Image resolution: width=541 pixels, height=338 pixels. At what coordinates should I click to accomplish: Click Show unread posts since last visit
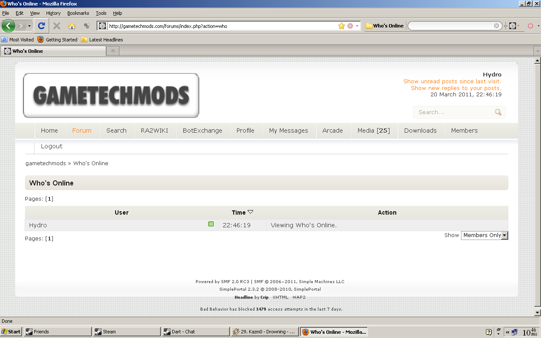[452, 81]
